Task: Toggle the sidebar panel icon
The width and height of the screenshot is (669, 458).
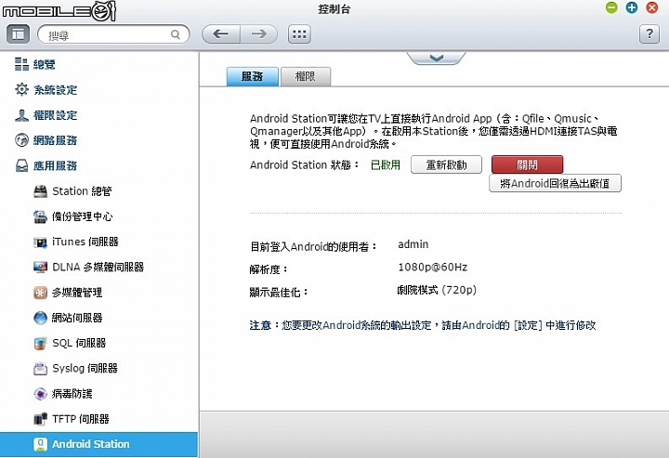Action: [18, 33]
